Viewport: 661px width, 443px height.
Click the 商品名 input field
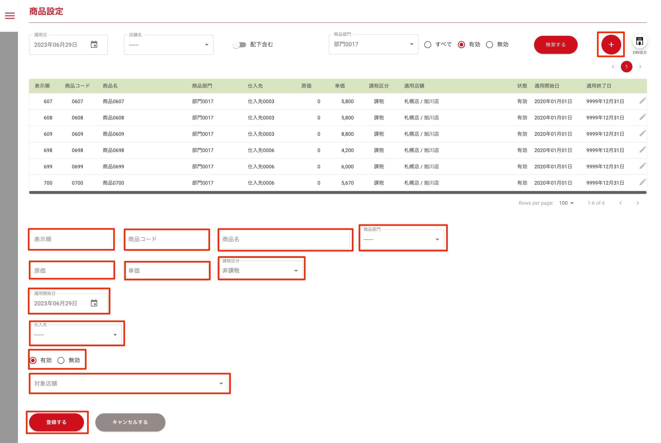pos(285,239)
